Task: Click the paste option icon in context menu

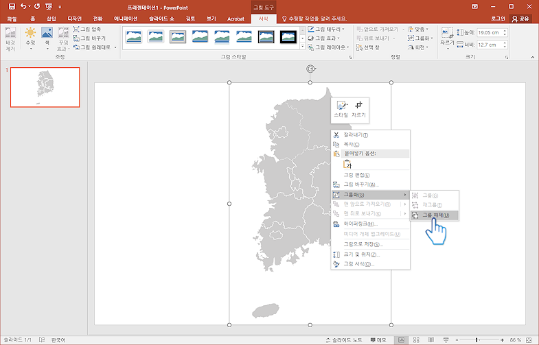Action: (347, 165)
